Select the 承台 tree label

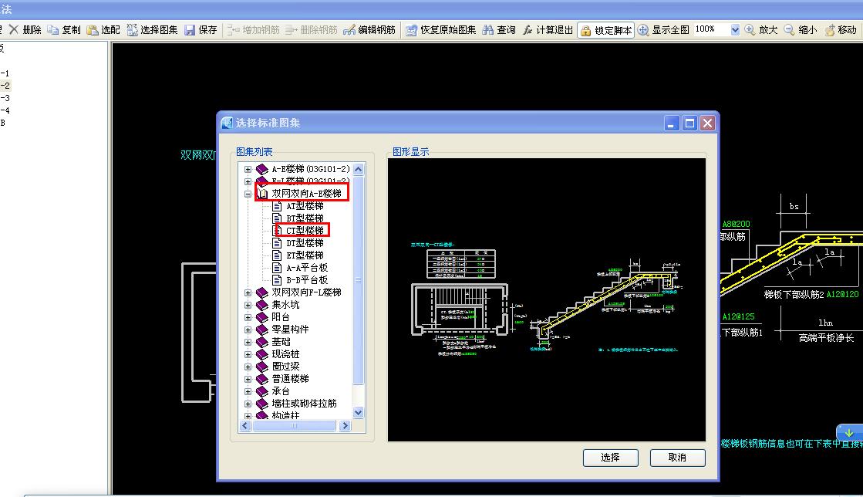[280, 391]
